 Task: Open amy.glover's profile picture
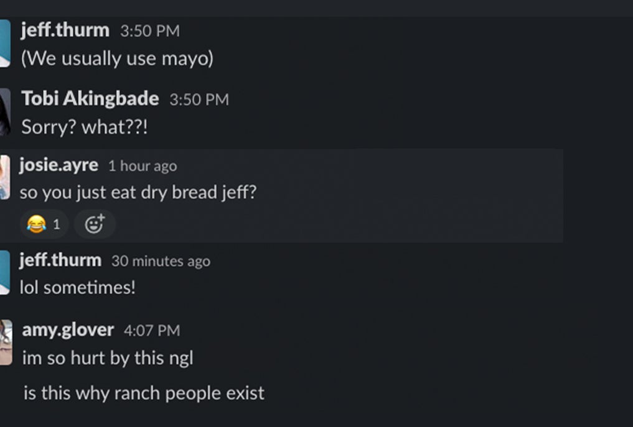pos(5,342)
